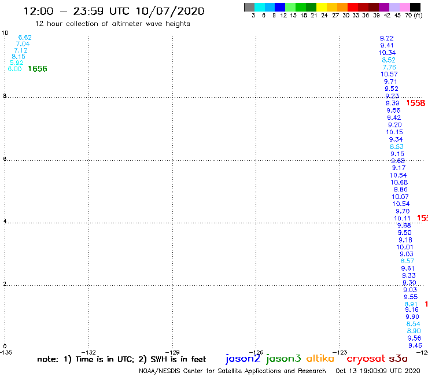
Task: Click the light blue reading 8.90
Action: [414, 331]
